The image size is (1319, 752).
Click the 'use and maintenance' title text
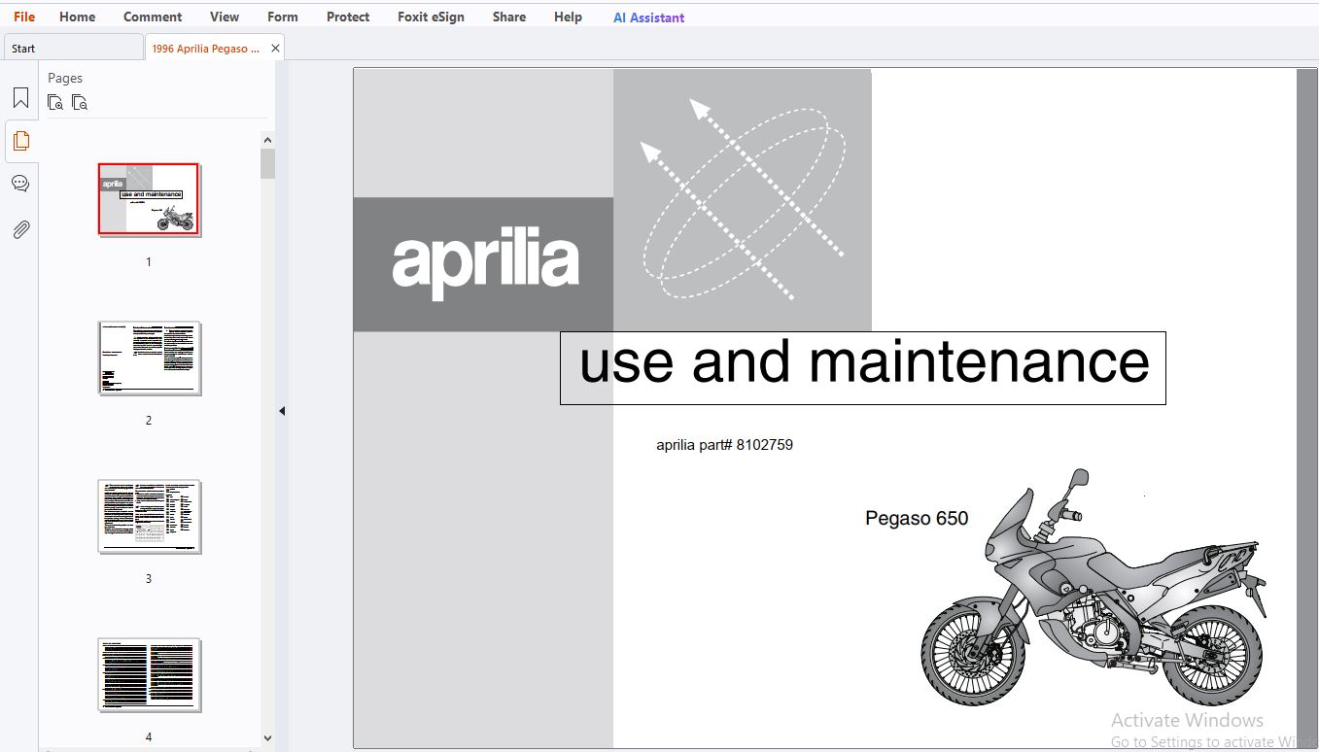coord(863,362)
